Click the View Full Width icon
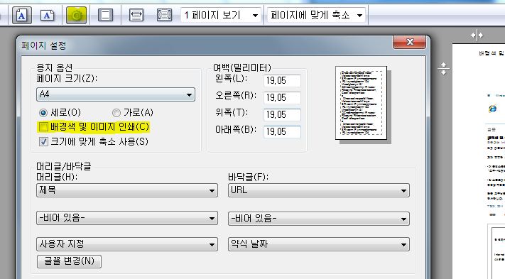The width and height of the screenshot is (505, 279). [x=136, y=15]
